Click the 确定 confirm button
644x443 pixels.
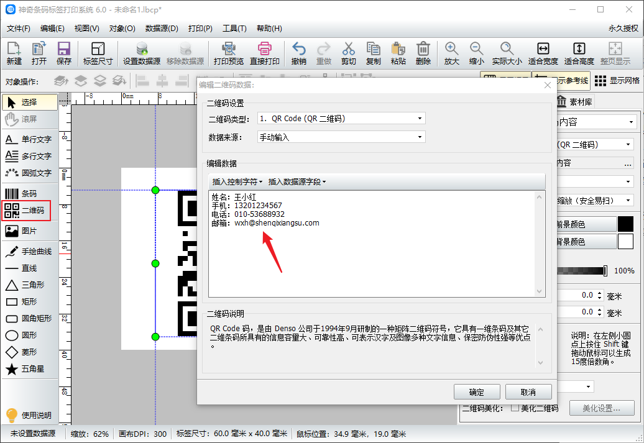point(477,392)
